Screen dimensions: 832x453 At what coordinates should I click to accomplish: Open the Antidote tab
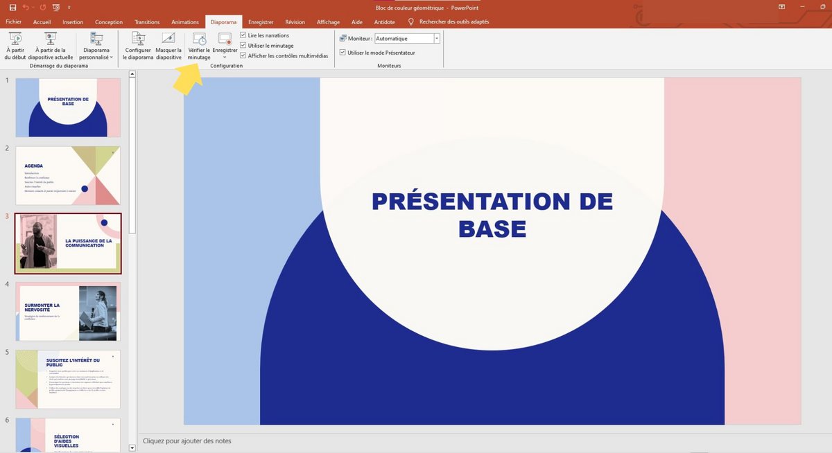pyautogui.click(x=385, y=22)
